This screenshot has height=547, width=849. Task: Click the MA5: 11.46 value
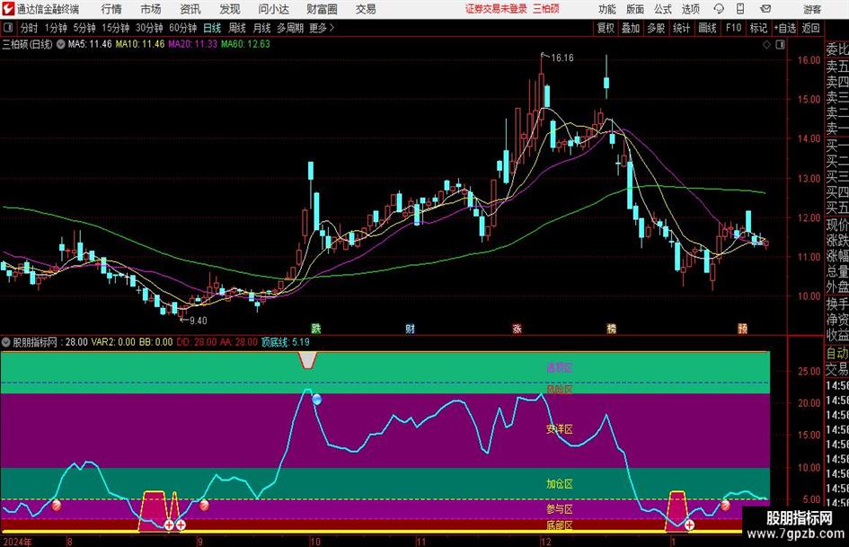90,44
